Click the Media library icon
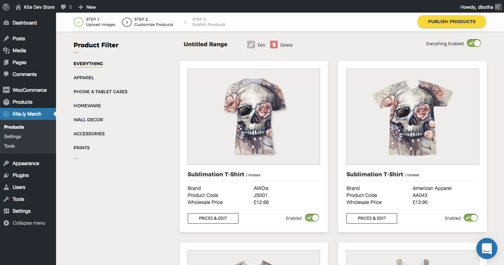This screenshot has width=504, height=265. (6, 50)
